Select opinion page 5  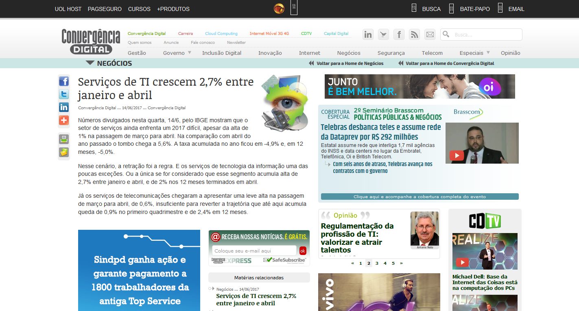coord(393,263)
